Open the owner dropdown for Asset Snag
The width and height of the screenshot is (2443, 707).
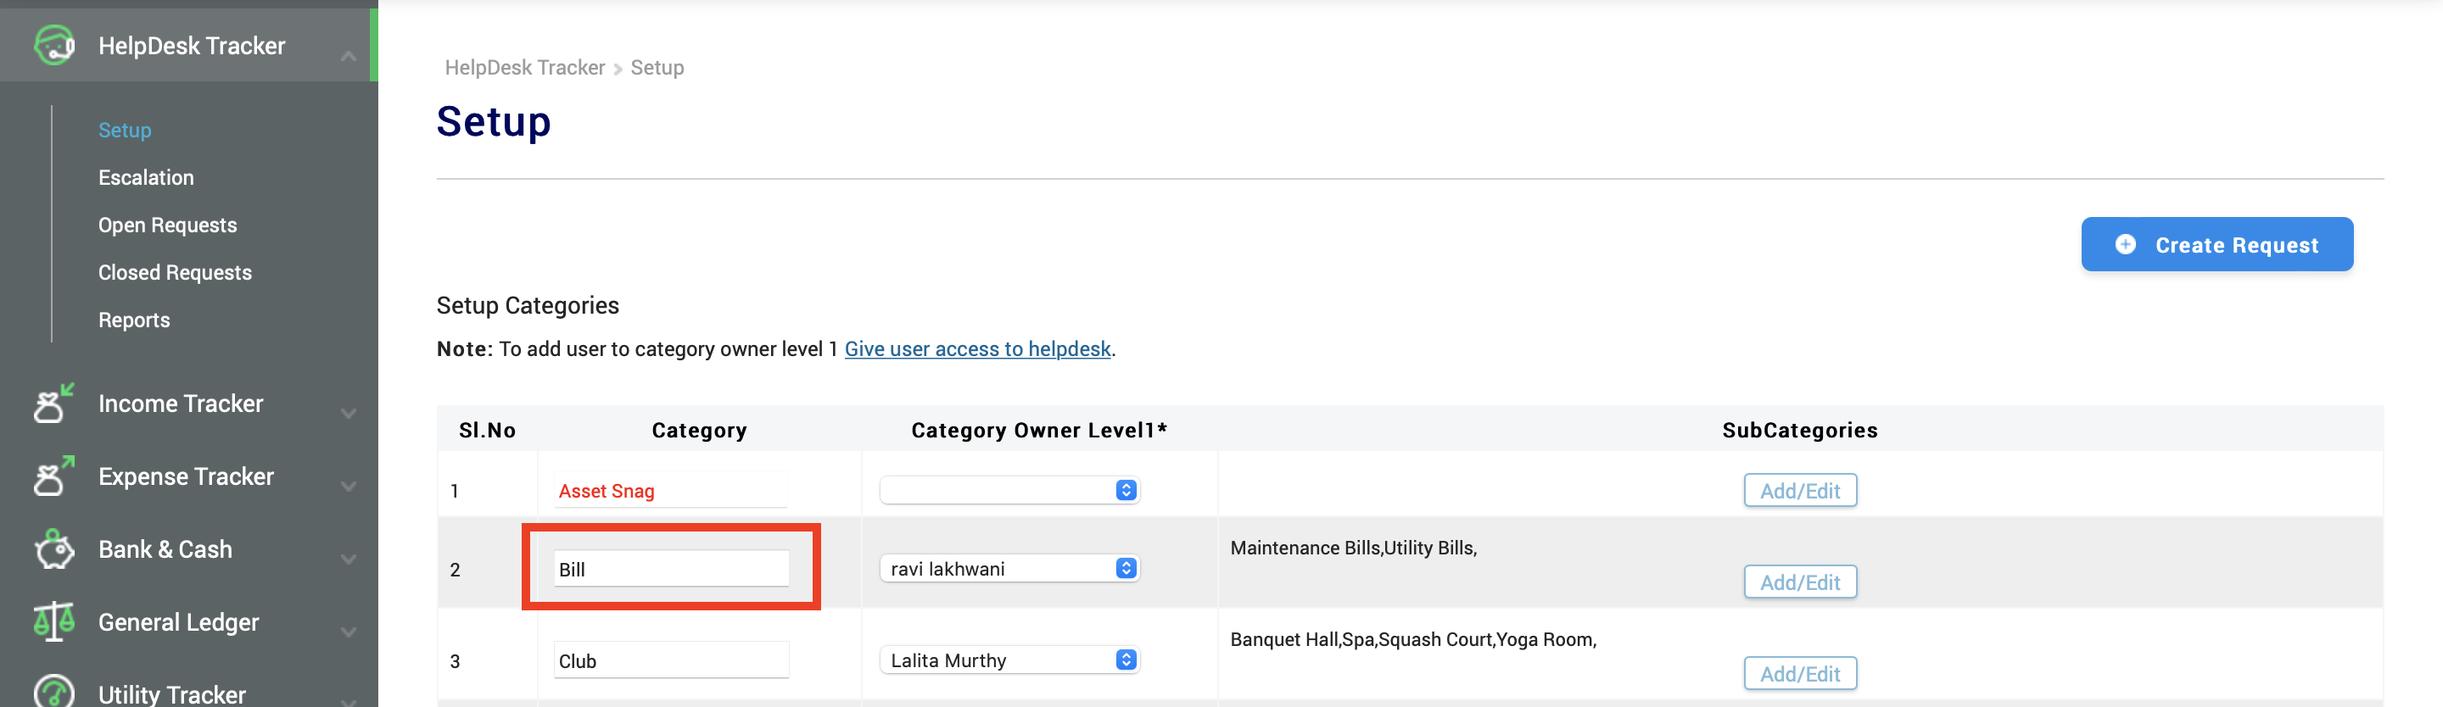click(x=1009, y=490)
